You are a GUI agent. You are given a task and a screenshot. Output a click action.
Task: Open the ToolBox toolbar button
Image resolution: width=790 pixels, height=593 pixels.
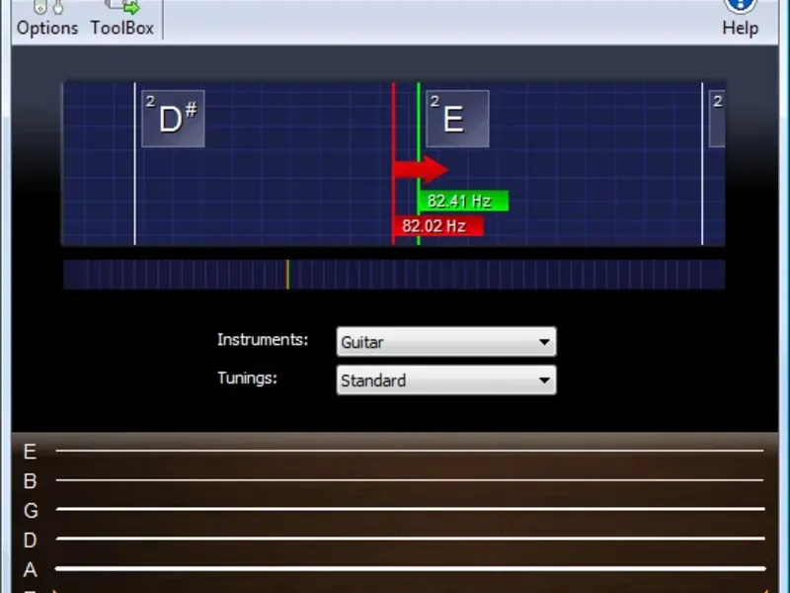[x=121, y=19]
